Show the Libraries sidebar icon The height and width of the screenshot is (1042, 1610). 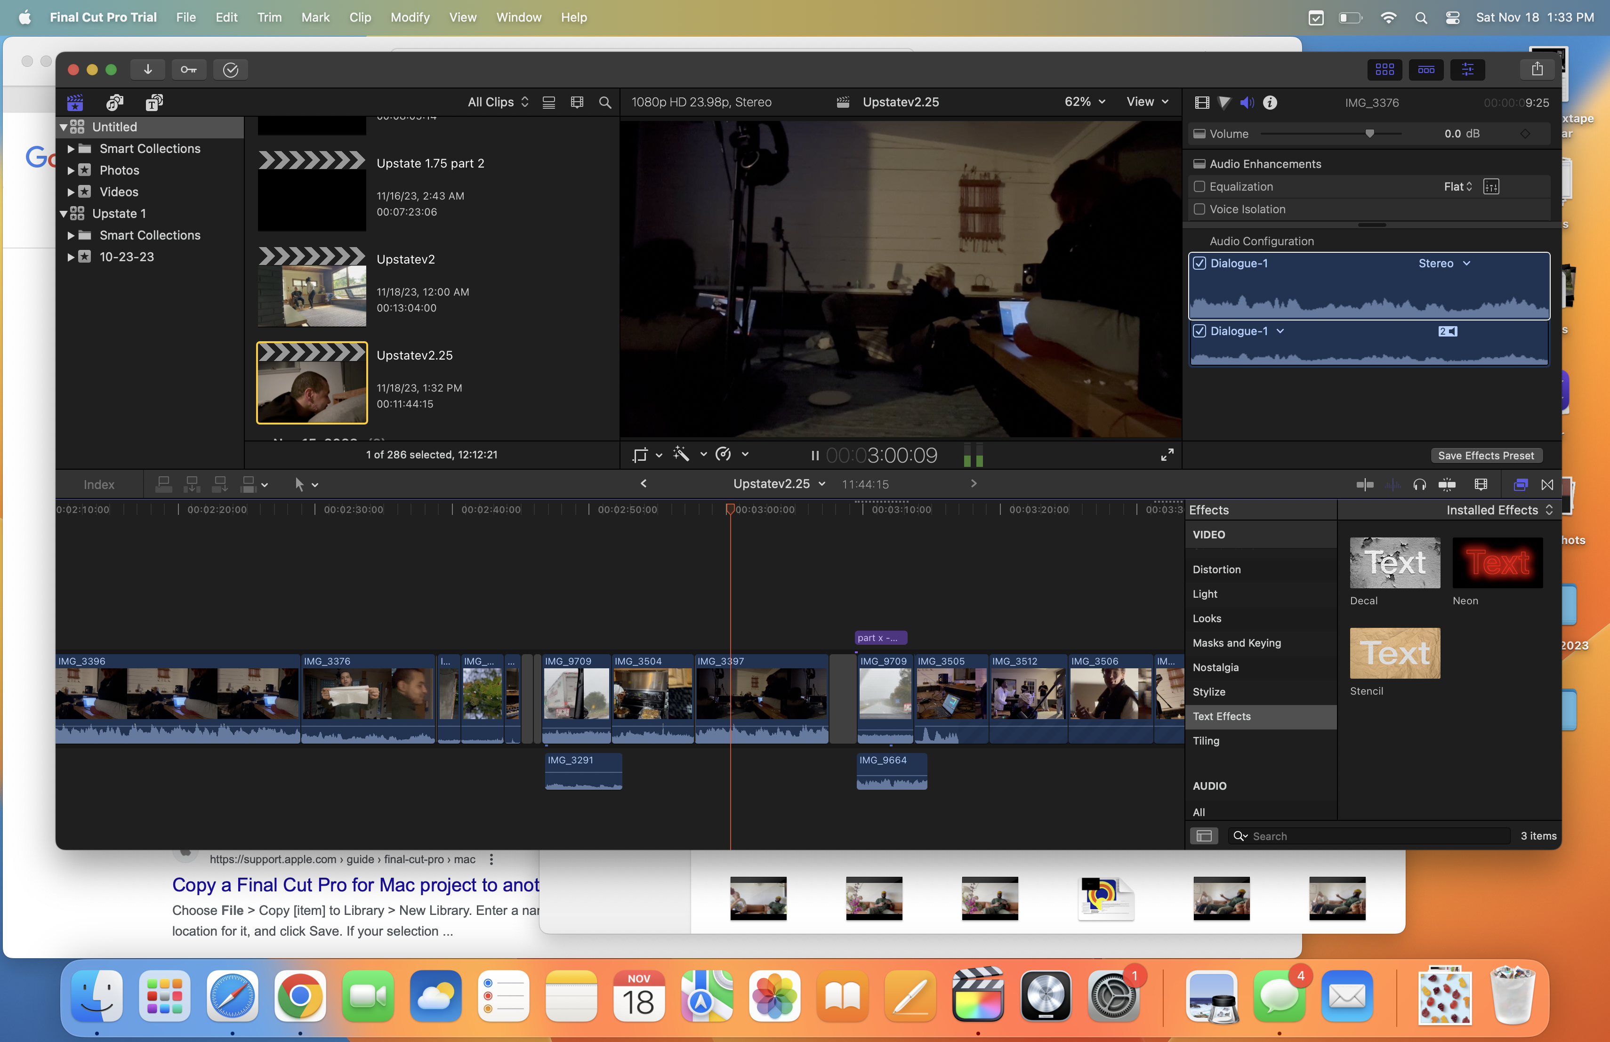point(75,102)
